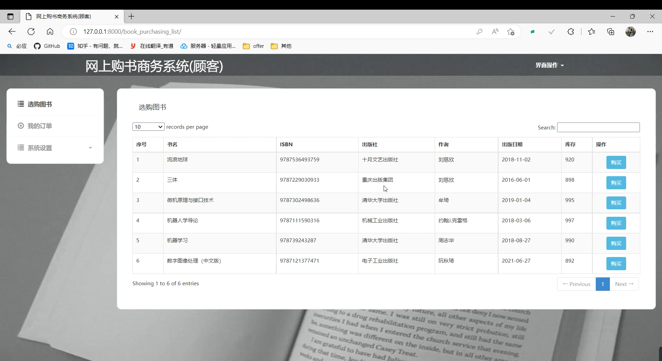Go to browser home icon
662x361 pixels.
click(x=50, y=32)
